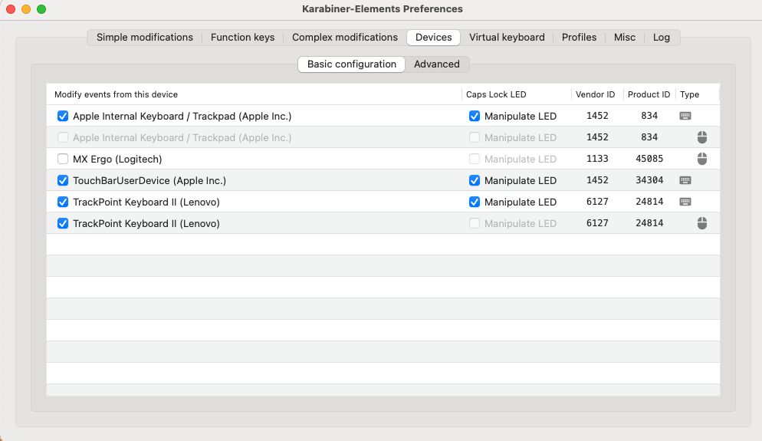Go to the Virtual keyboard tab

(507, 38)
